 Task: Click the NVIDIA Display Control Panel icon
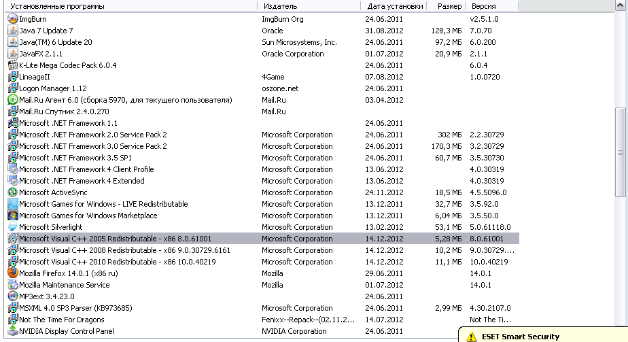coord(12,331)
